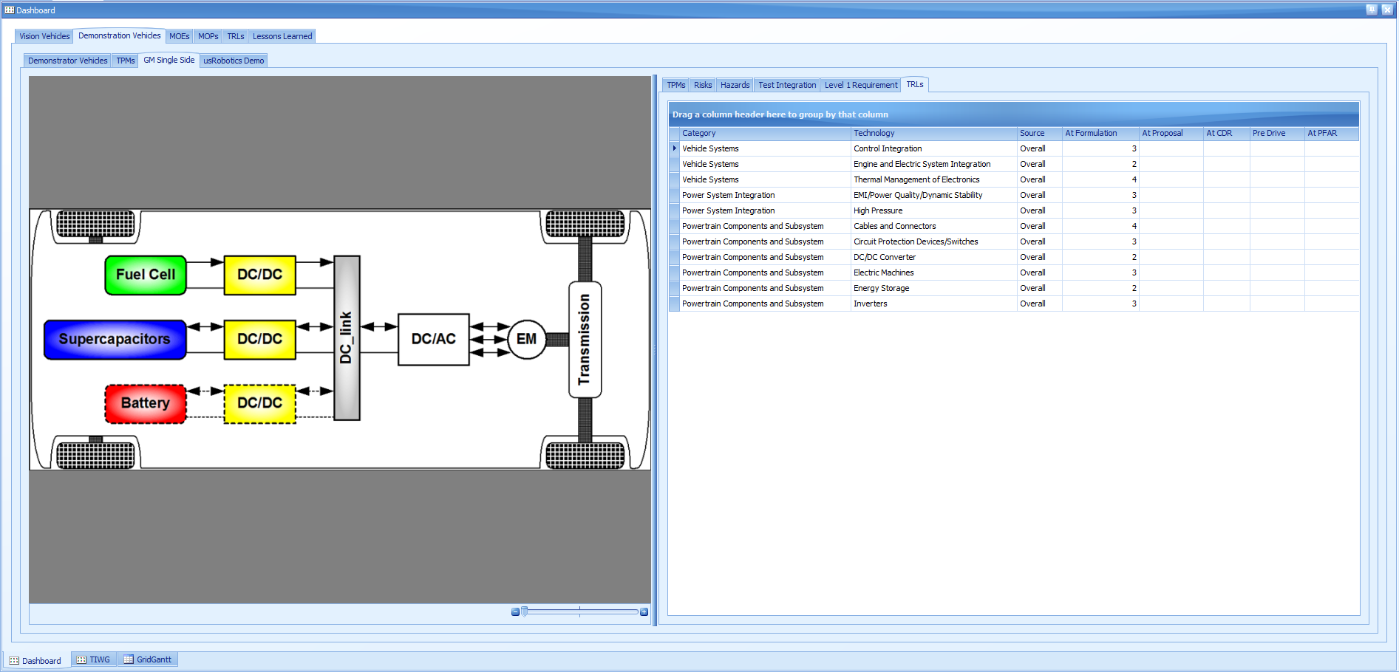Switch to the MOEs tab
This screenshot has height=672, width=1399.
point(180,36)
